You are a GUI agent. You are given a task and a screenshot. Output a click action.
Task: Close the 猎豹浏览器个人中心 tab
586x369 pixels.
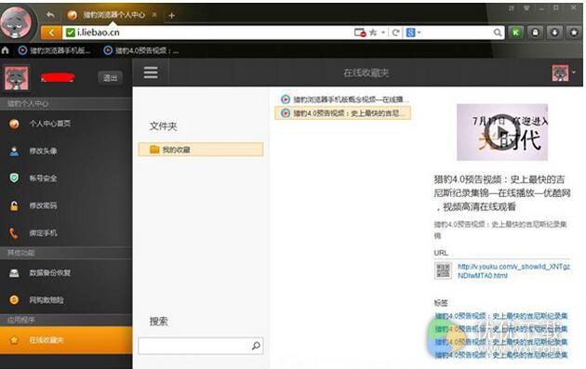(x=154, y=15)
